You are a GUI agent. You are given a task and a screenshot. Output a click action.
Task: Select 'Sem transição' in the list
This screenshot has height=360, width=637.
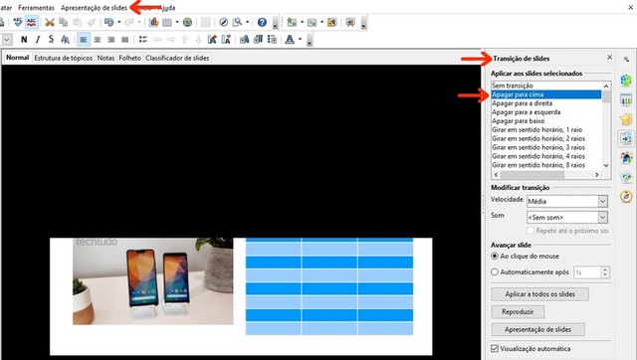pos(545,86)
